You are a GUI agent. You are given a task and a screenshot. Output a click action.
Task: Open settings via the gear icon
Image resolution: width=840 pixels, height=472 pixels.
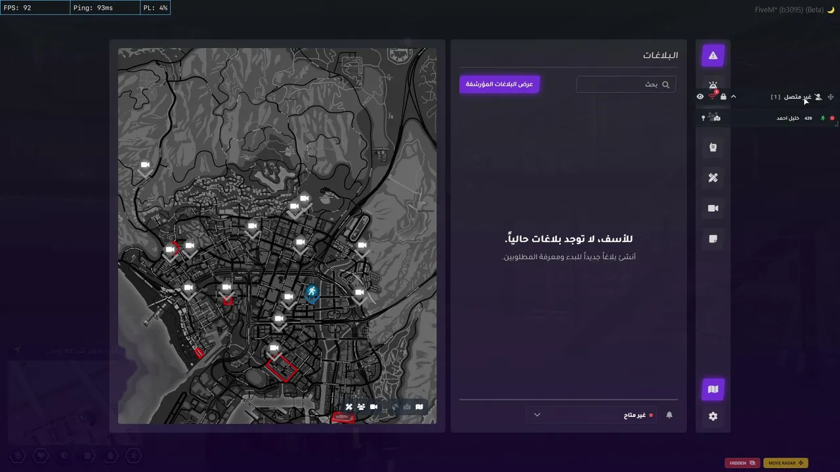point(713,416)
